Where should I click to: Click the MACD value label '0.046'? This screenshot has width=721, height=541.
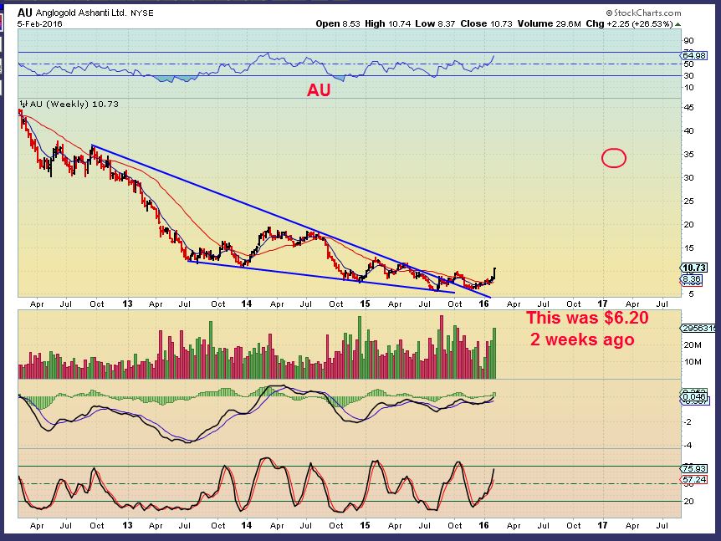693,397
